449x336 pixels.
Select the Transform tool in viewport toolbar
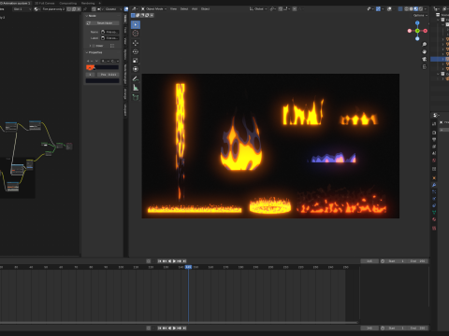(136, 69)
